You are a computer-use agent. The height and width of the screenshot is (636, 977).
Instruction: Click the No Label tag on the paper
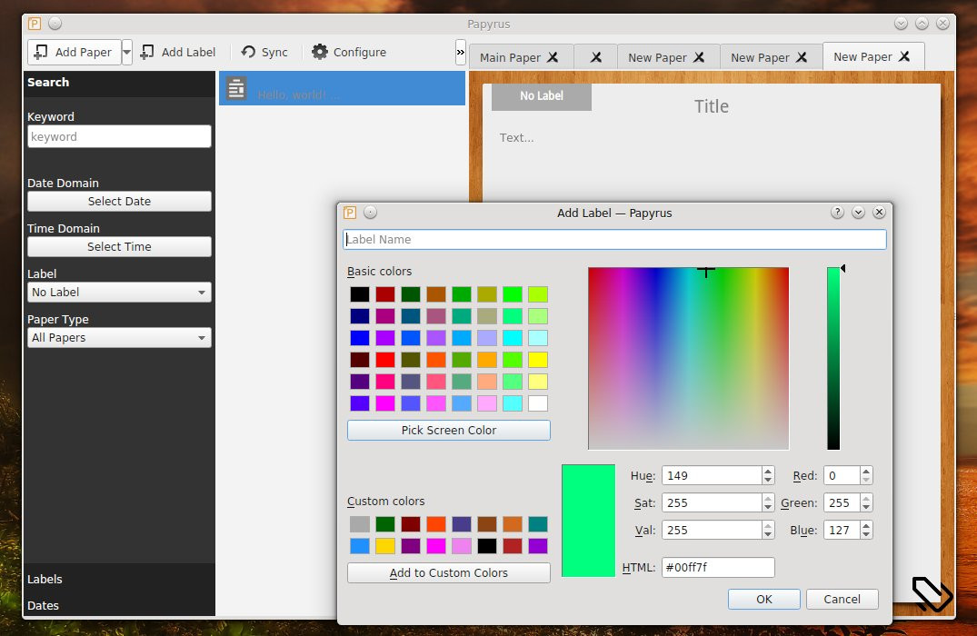click(542, 96)
